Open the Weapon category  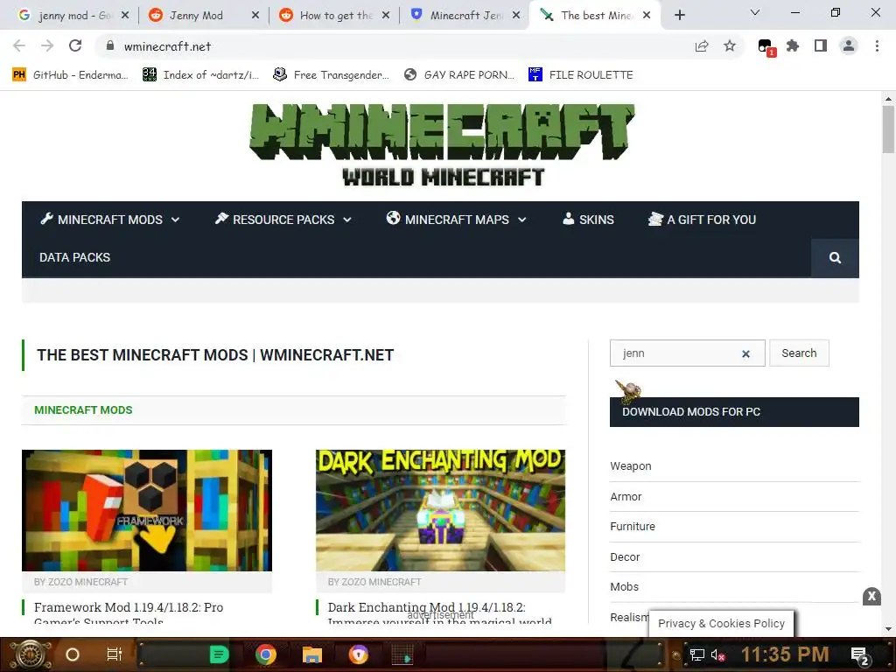coord(630,466)
